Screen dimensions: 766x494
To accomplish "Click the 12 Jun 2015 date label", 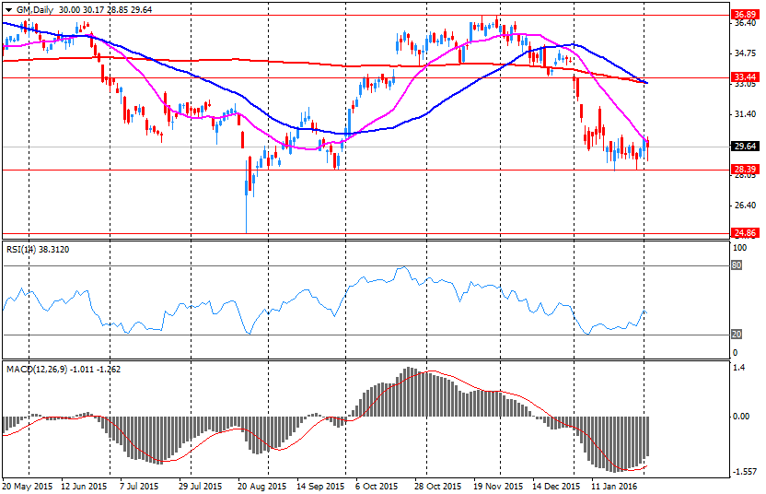I will 84,487.
